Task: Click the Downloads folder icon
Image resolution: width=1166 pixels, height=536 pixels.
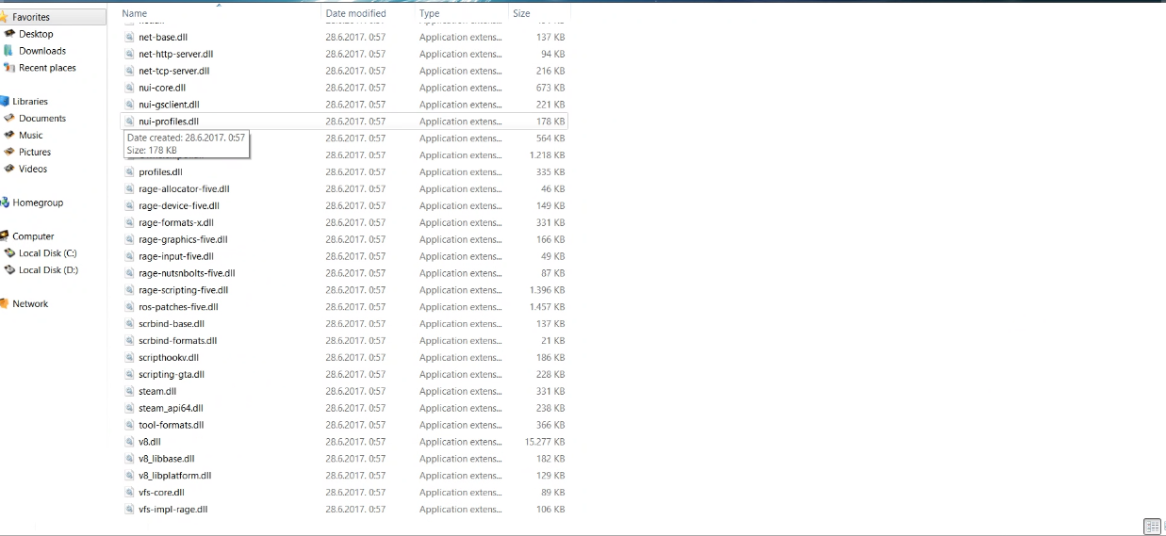Action: pyautogui.click(x=9, y=51)
